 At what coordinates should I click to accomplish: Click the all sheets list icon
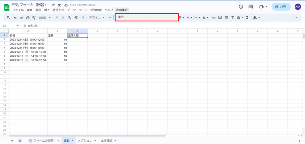(20, 141)
